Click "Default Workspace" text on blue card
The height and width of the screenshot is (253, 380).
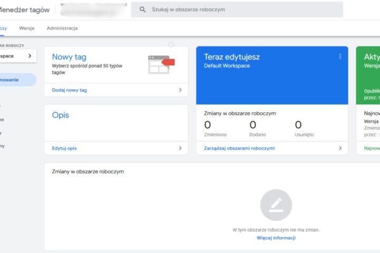point(227,66)
